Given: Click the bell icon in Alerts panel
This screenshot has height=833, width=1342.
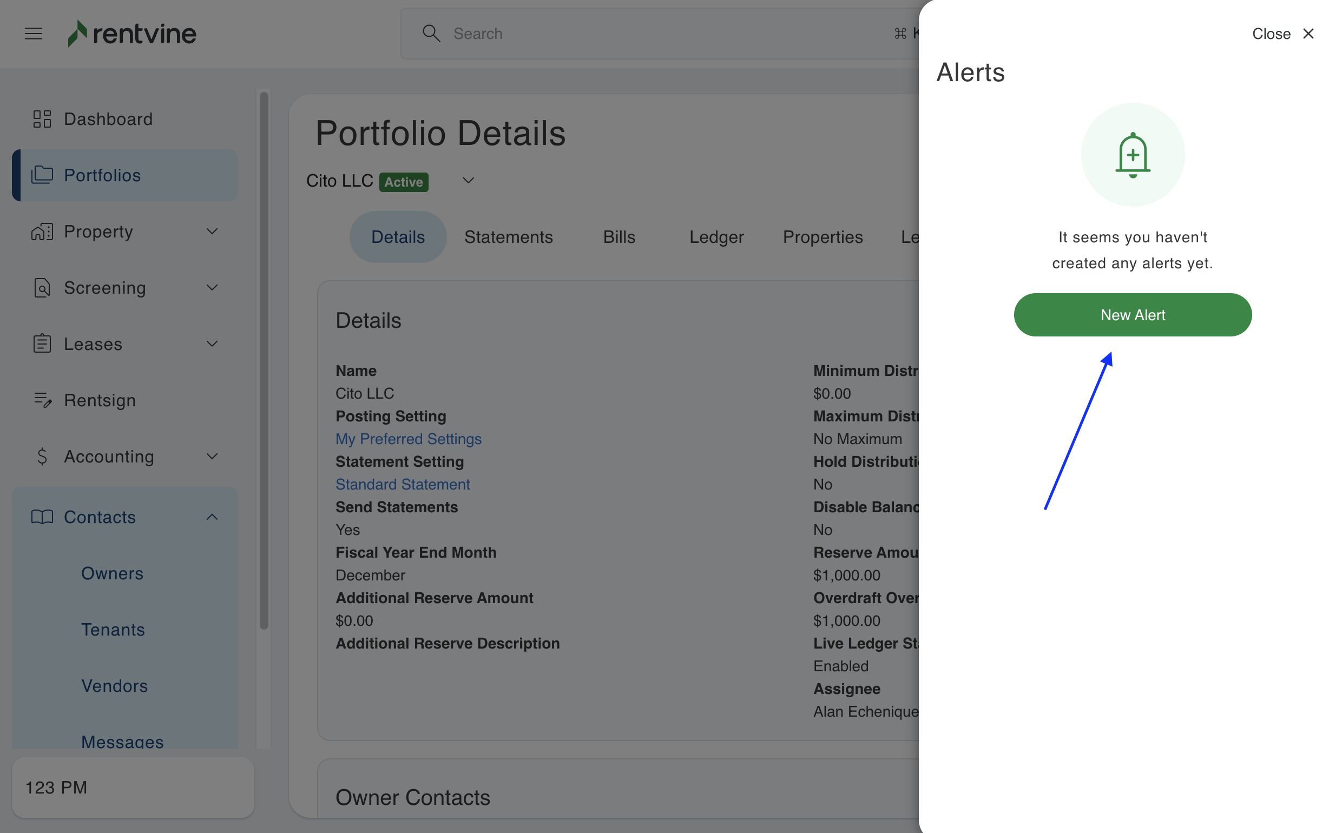Looking at the screenshot, I should click(1132, 155).
